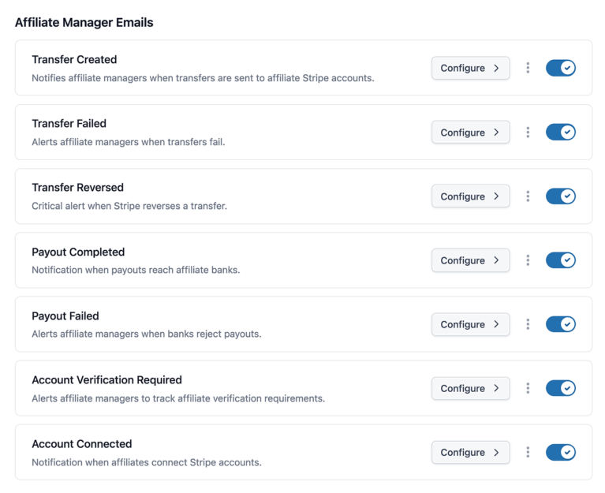Image resolution: width=605 pixels, height=493 pixels.
Task: Disable the Transfer Created email toggle
Action: (x=561, y=68)
